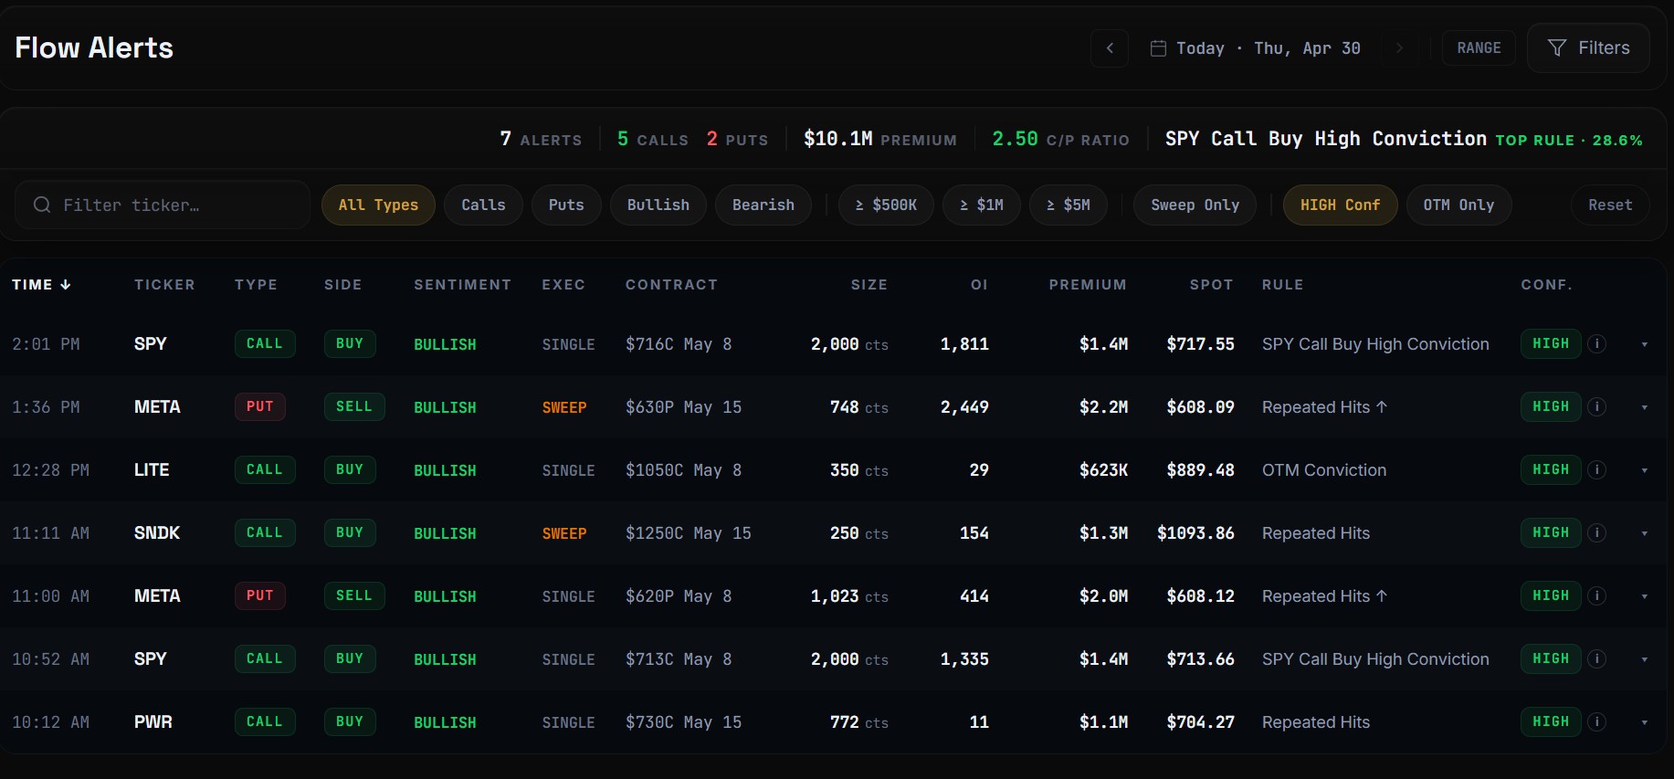Open the Filters button
1674x779 pixels.
click(1588, 47)
